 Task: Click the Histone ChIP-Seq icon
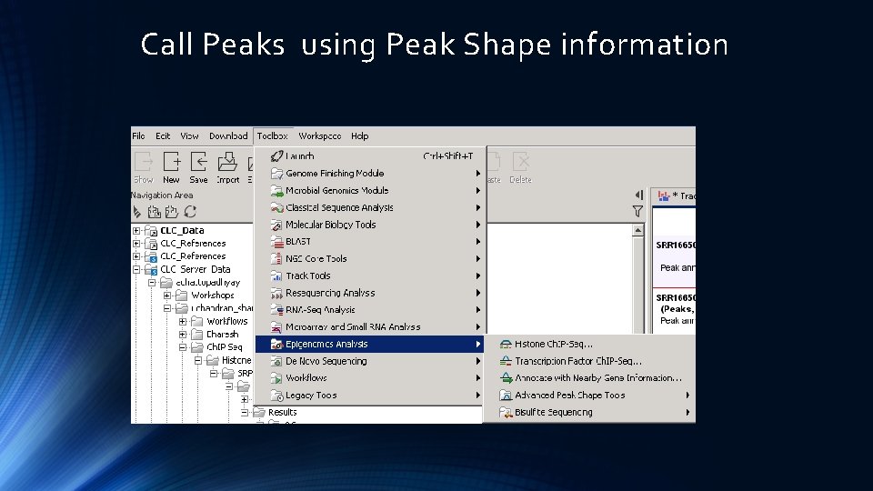point(506,345)
